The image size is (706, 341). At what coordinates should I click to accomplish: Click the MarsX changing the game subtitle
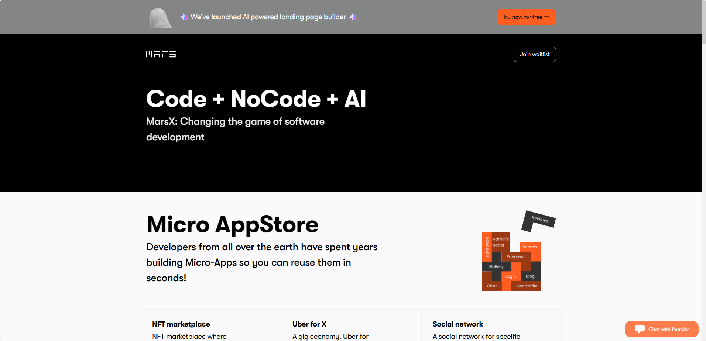[x=235, y=129]
